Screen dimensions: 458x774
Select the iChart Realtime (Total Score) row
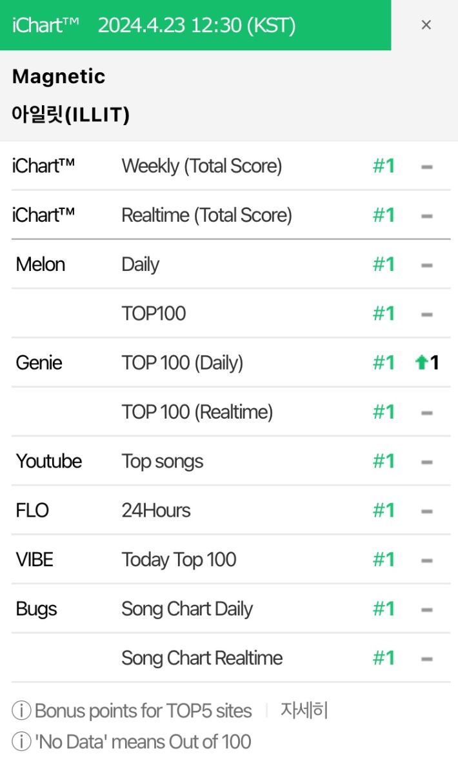[x=231, y=215]
